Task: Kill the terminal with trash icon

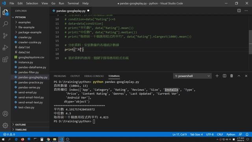Action: [232, 76]
